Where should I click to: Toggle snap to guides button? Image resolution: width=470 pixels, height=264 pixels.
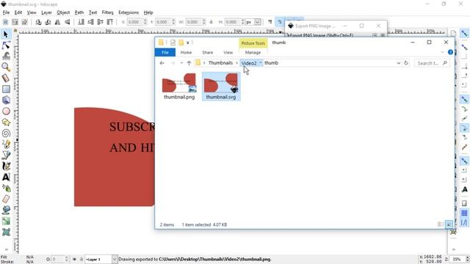click(x=464, y=222)
